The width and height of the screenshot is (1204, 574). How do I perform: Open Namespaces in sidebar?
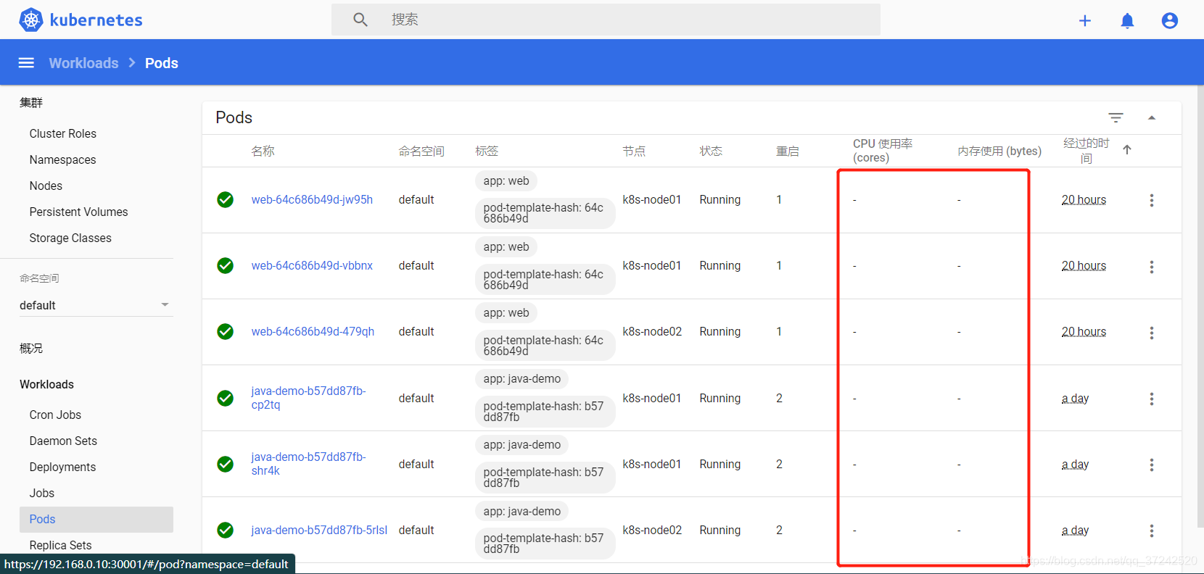click(63, 159)
